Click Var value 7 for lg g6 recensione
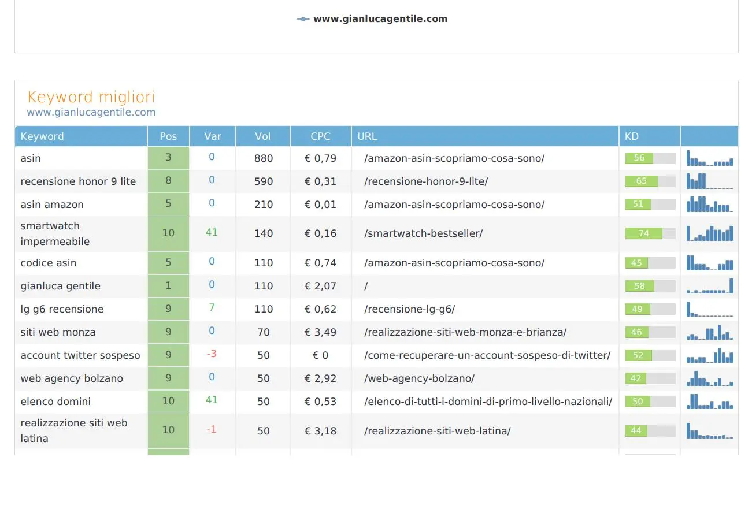The image size is (752, 509). [x=212, y=307]
